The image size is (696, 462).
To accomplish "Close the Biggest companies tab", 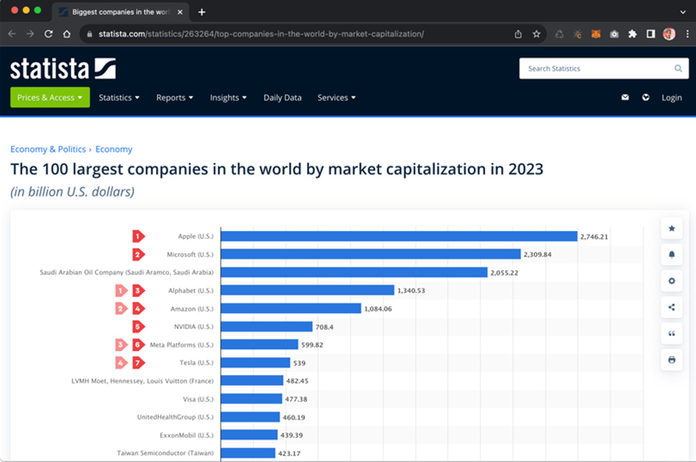I will (x=180, y=12).
